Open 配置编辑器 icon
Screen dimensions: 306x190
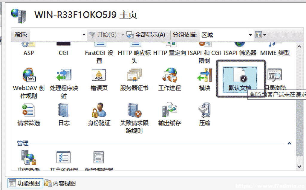tap(99, 157)
